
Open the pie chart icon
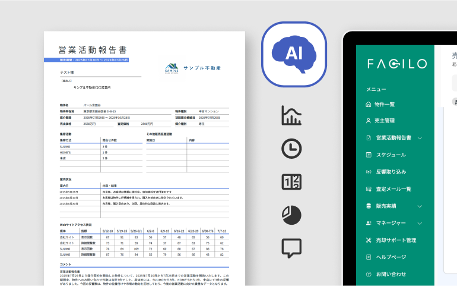pos(291,215)
